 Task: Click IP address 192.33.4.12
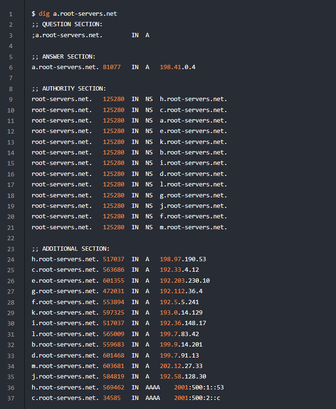(179, 269)
